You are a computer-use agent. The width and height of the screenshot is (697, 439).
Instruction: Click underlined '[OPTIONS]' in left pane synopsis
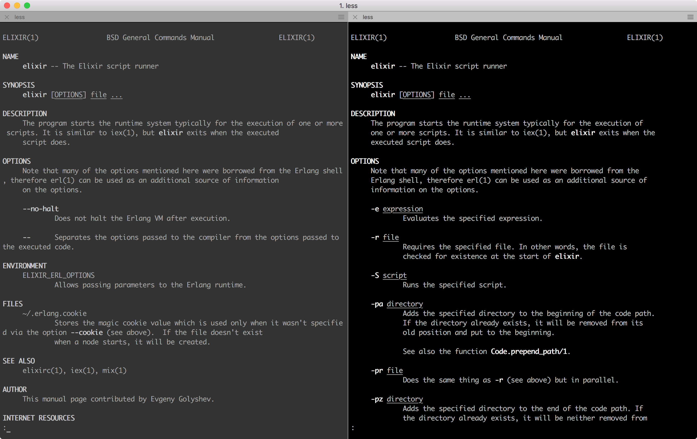coord(69,95)
